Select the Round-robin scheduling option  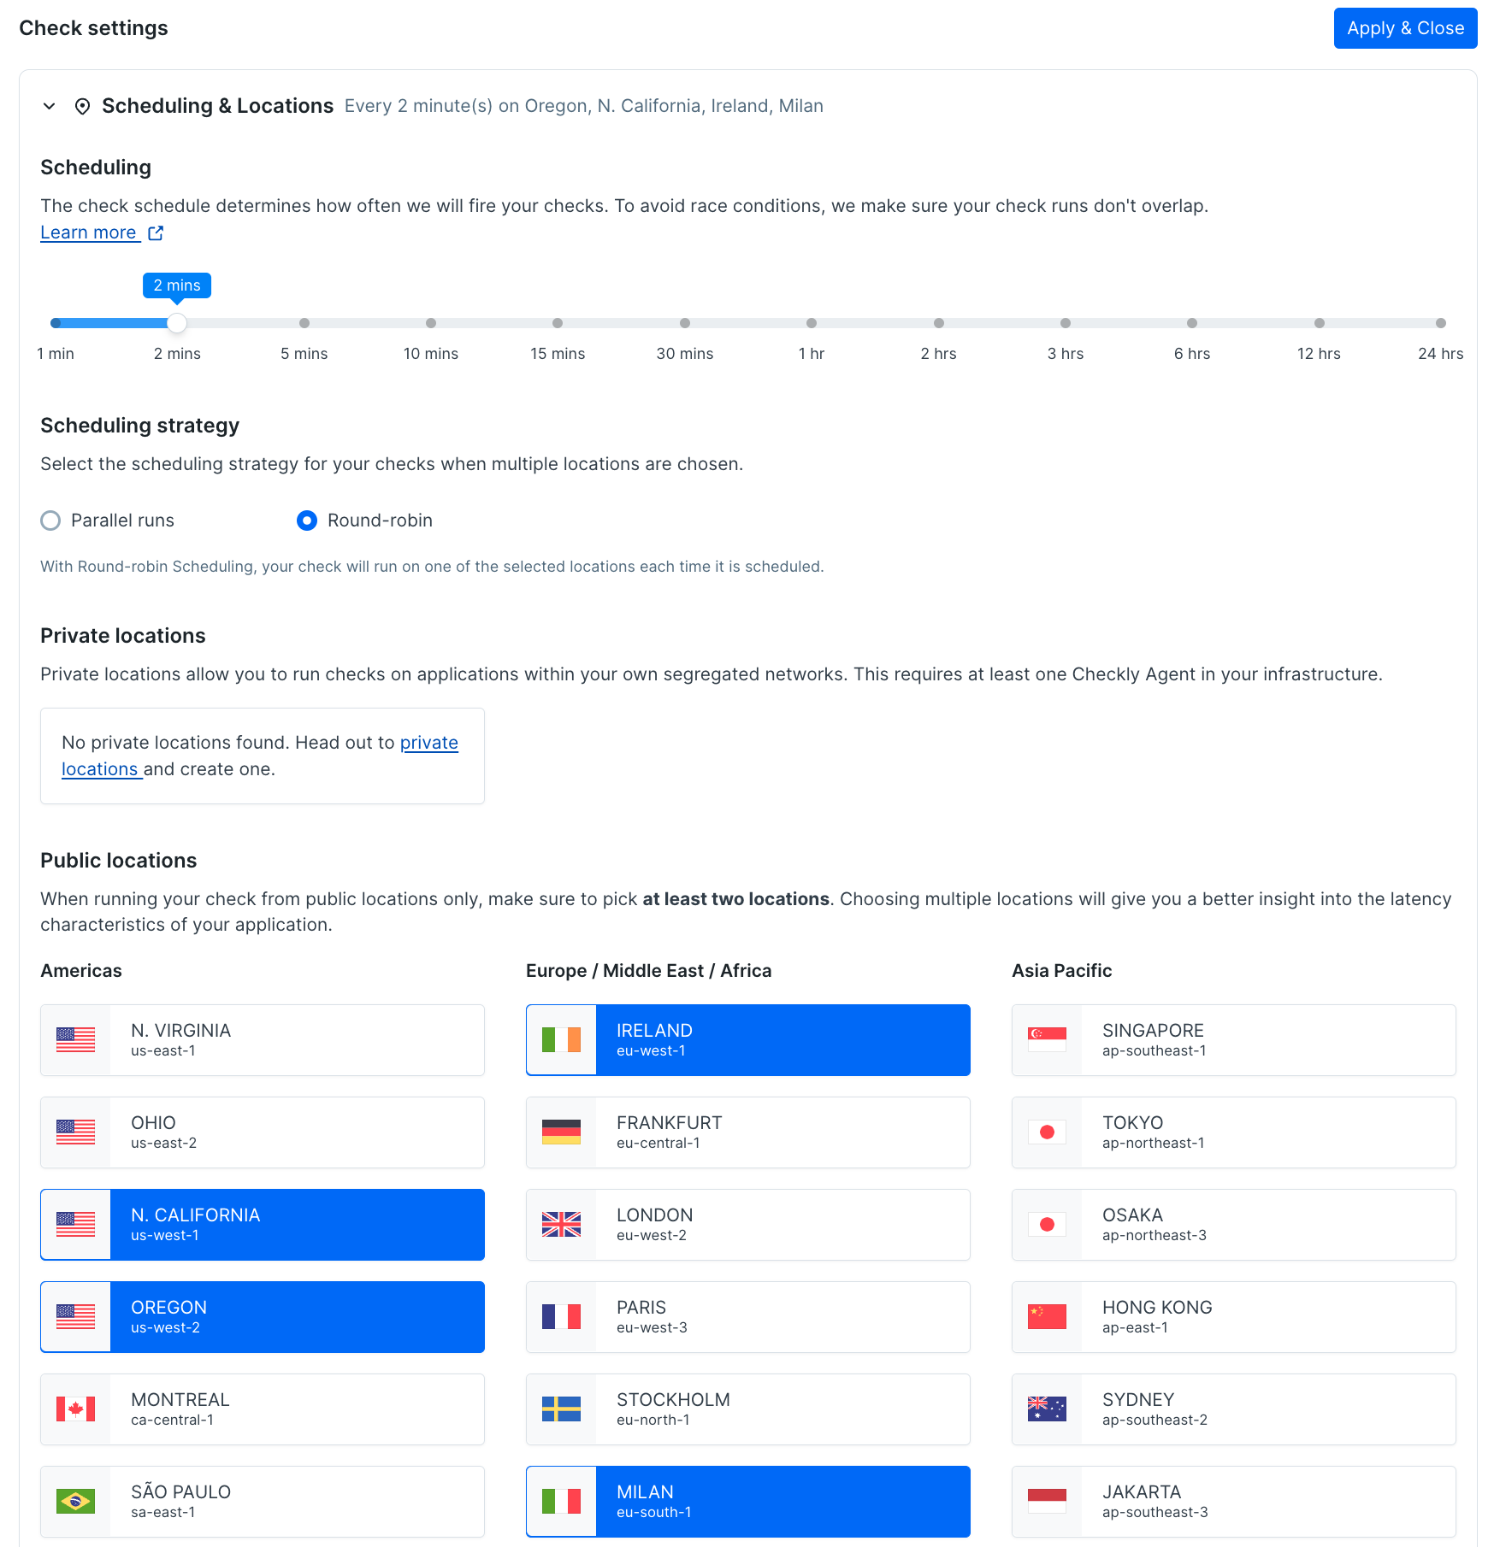tap(306, 521)
